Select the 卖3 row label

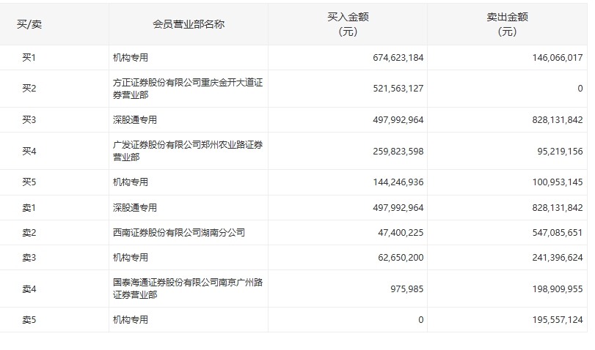(29, 258)
